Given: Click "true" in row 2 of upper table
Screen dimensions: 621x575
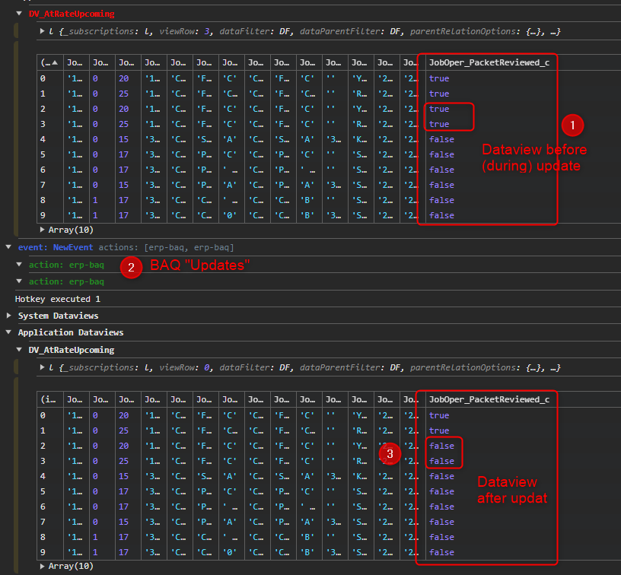Looking at the screenshot, I should 439,109.
